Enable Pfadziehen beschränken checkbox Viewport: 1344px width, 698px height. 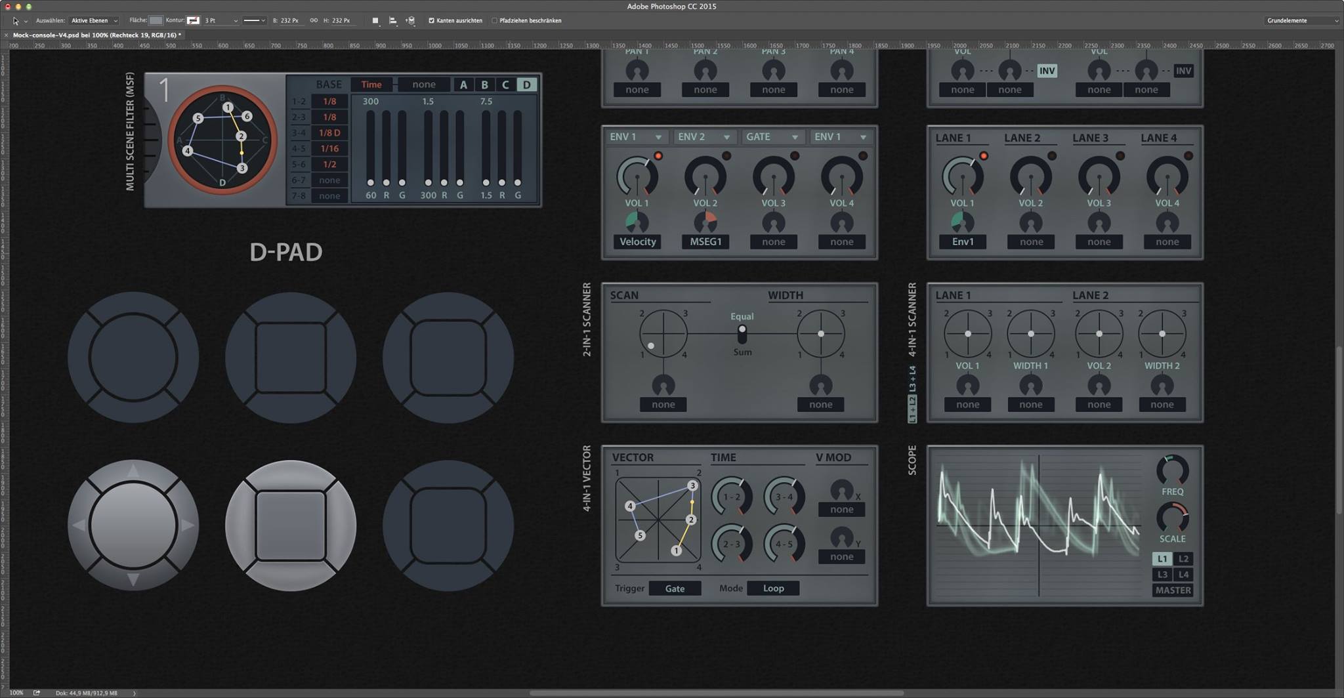494,21
